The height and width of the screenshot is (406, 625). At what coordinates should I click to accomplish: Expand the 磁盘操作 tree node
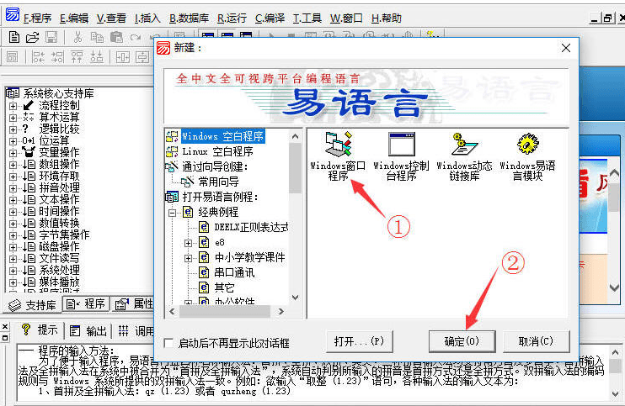click(13, 247)
